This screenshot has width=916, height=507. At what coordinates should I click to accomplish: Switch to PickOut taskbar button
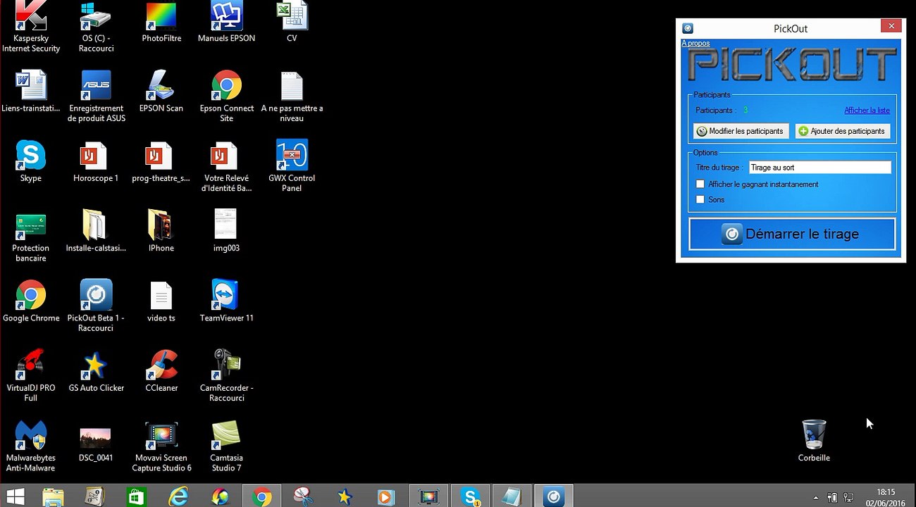(x=554, y=496)
